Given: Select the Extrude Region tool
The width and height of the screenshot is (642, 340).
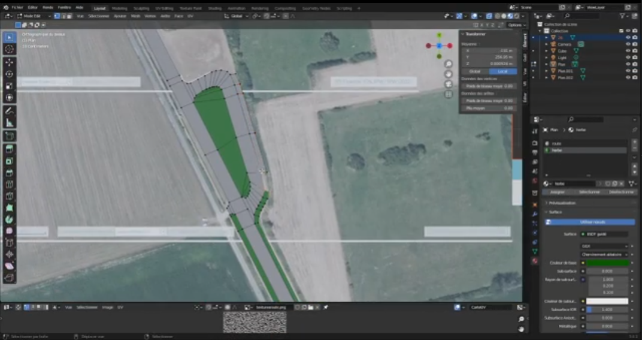Looking at the screenshot, I should pyautogui.click(x=10, y=149).
